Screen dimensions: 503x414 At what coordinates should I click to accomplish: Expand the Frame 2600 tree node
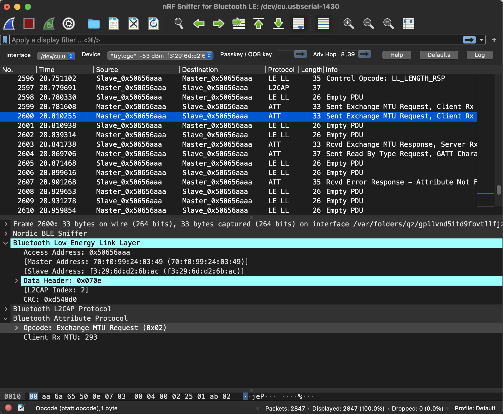point(6,224)
